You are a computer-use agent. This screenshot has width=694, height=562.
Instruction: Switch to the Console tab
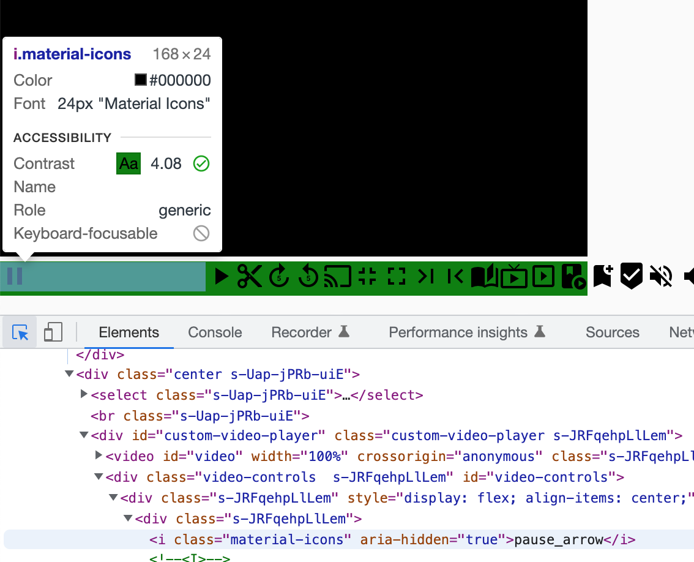coord(214,332)
